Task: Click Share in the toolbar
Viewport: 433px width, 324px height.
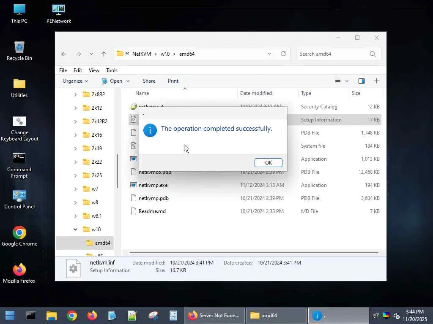Action: (149, 81)
